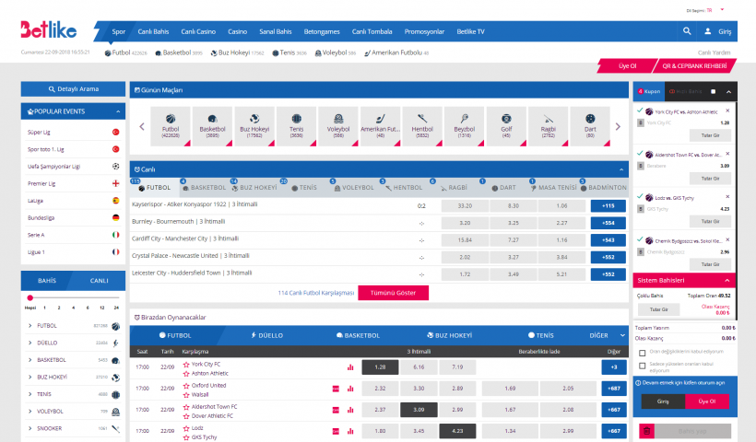Toggle Aldershot draw 3.09 odds selection
756x442 pixels.
coord(419,410)
